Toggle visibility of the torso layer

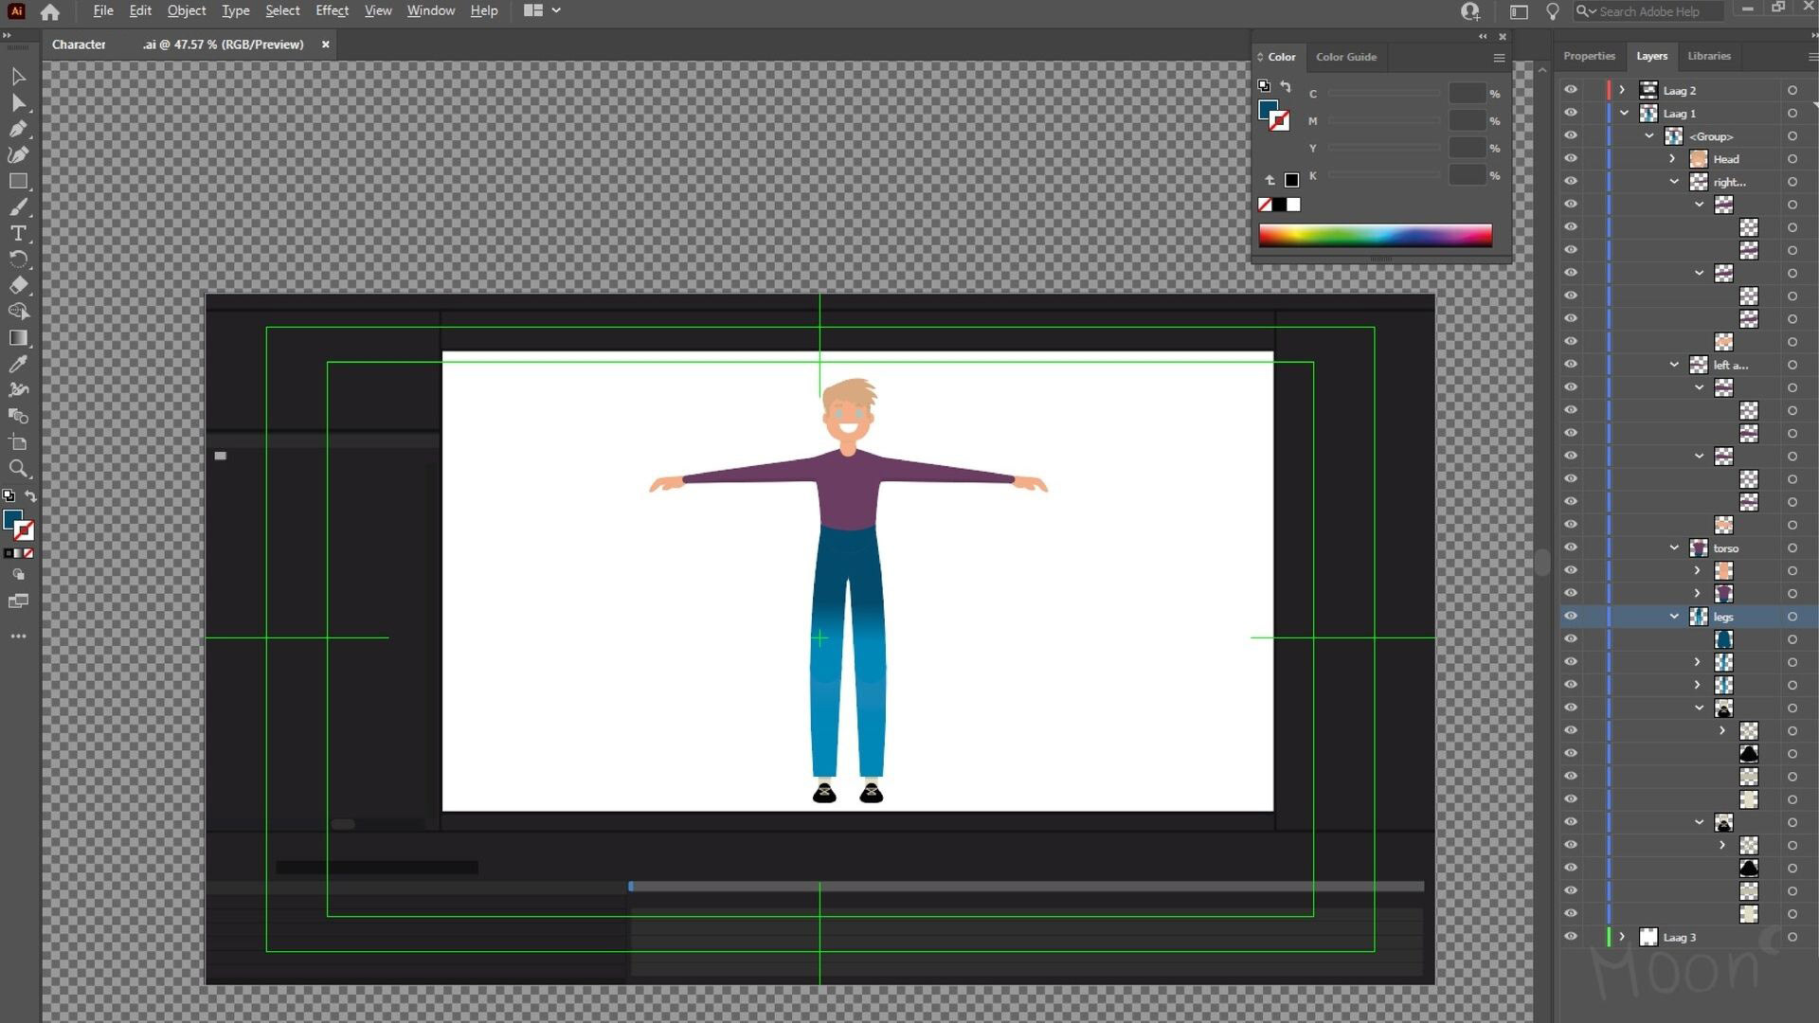click(1571, 547)
